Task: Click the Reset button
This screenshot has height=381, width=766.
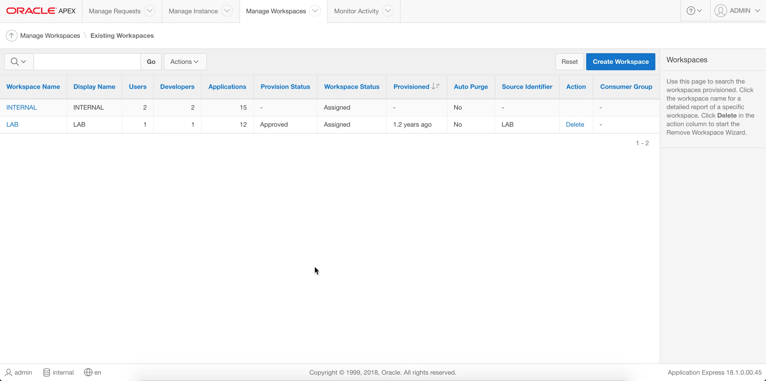Action: click(569, 61)
